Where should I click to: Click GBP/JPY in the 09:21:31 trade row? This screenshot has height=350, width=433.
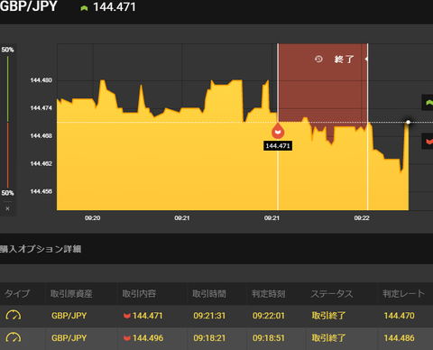69,316
